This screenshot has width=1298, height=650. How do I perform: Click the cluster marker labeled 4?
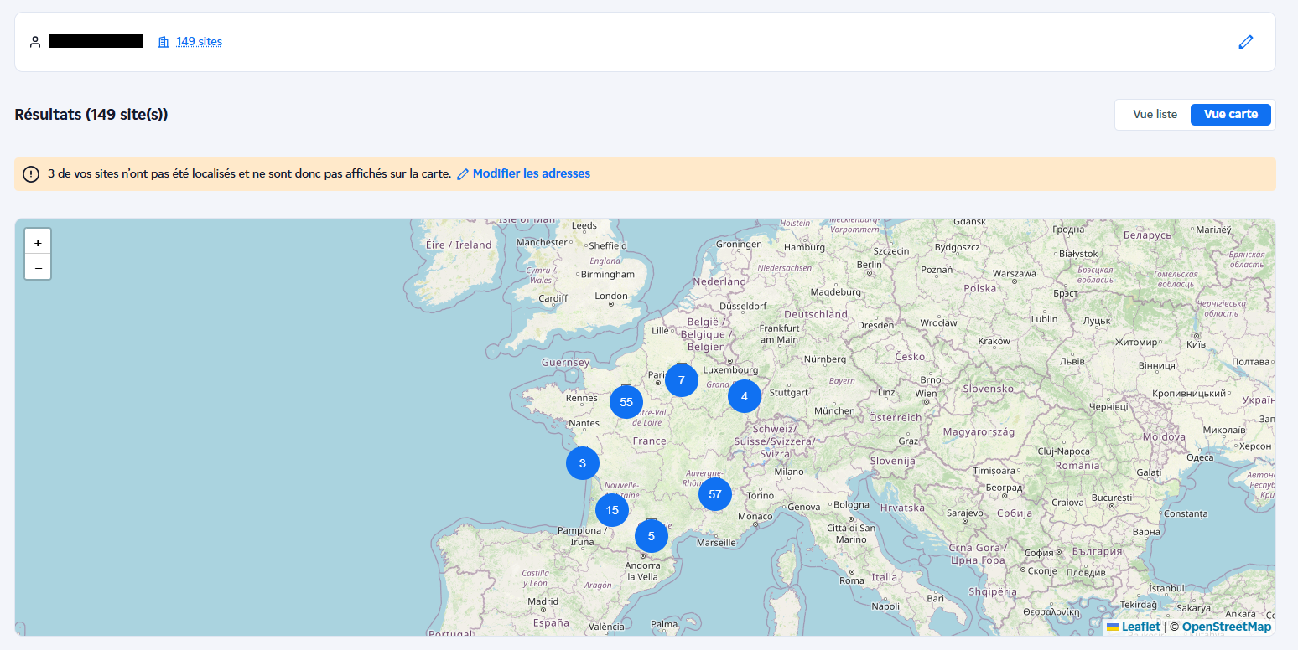745,396
